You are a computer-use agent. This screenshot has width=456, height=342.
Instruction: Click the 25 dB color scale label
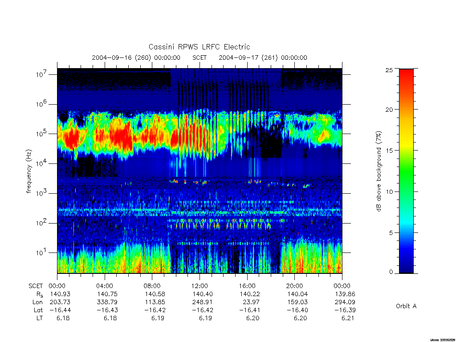(389, 70)
